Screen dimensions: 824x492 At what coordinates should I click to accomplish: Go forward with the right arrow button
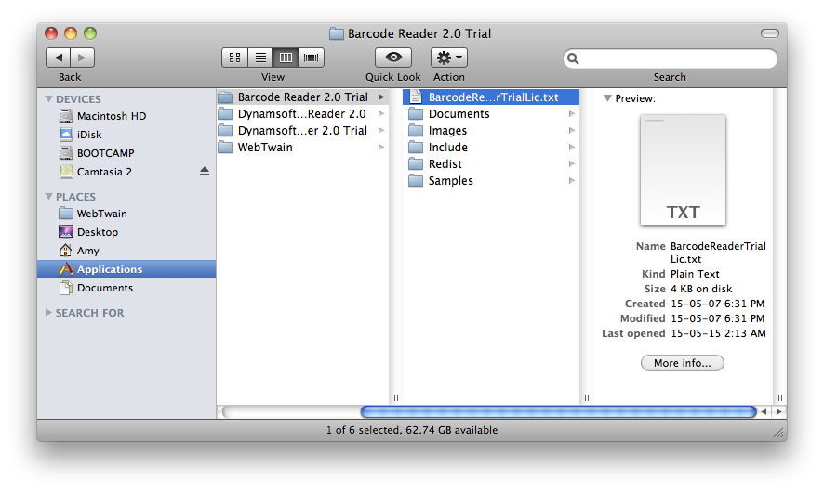click(83, 58)
